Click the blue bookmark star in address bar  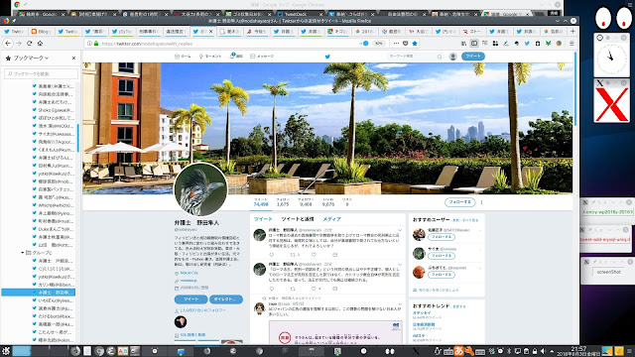click(x=415, y=44)
